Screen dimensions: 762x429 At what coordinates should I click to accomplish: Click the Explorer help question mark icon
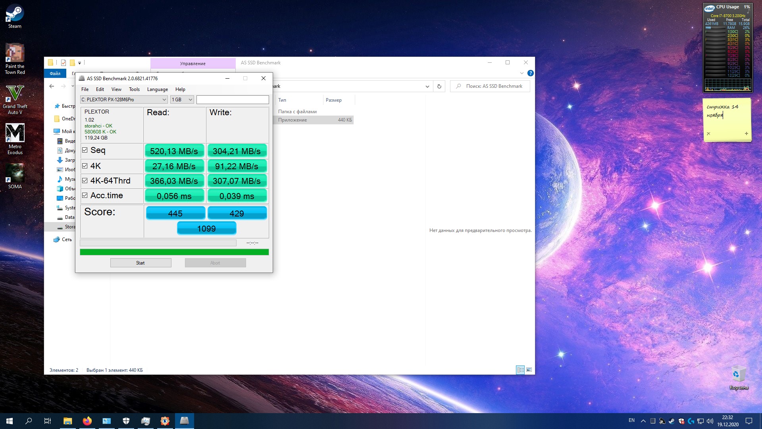pos(530,73)
